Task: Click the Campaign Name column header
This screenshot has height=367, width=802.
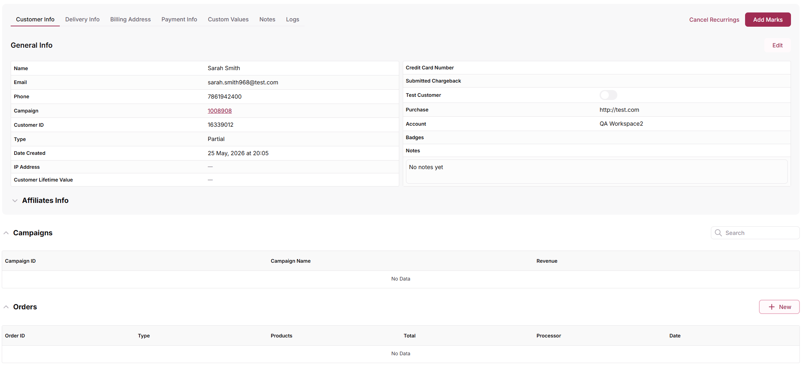Action: [x=290, y=261]
